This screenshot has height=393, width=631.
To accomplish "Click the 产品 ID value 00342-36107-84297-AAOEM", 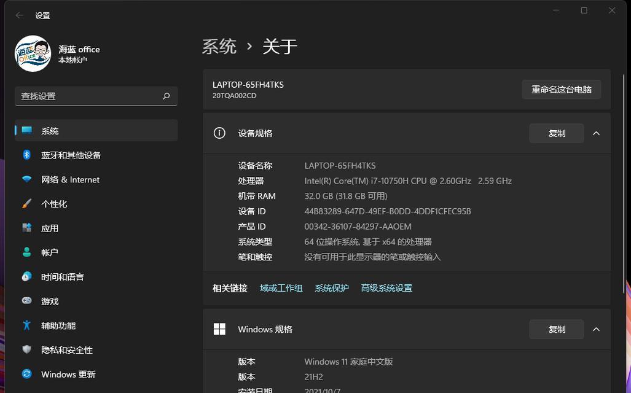I will 358,227.
